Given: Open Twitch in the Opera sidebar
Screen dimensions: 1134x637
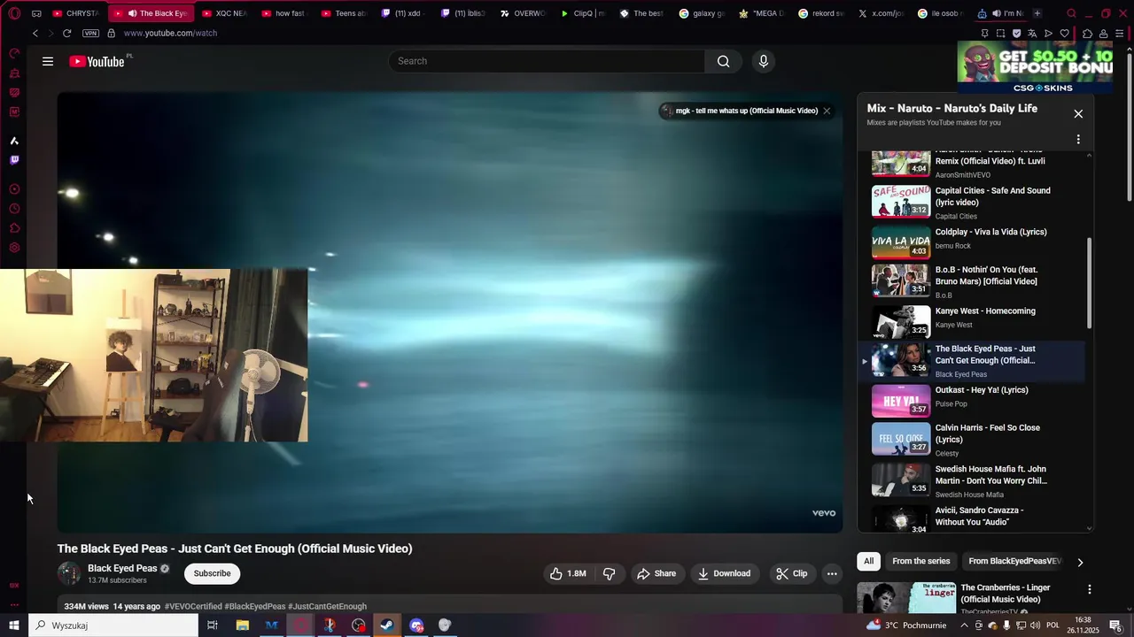Looking at the screenshot, I should [14, 160].
